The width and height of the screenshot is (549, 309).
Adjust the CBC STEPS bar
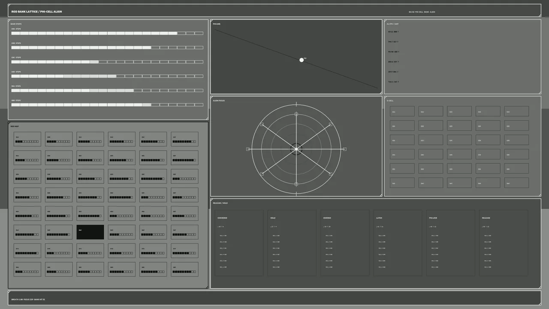107,62
